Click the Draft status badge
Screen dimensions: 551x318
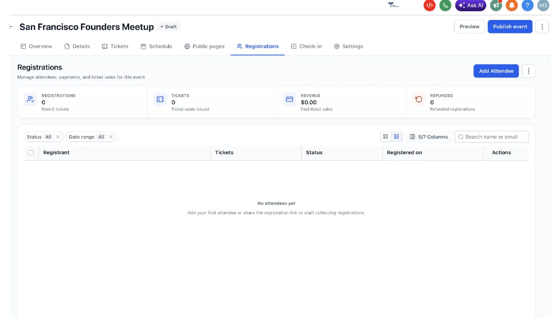169,27
